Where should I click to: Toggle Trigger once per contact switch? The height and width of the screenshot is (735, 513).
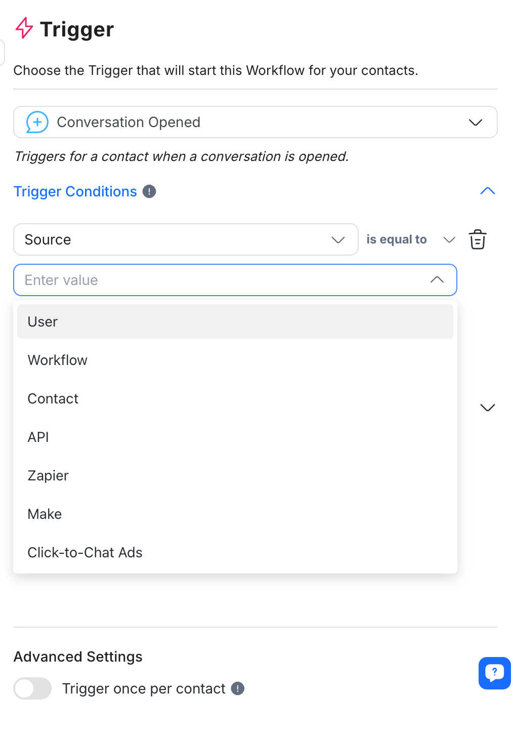coord(33,688)
